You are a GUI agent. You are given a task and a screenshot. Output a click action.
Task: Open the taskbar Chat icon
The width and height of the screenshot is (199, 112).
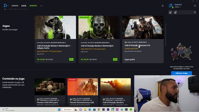click(81, 110)
